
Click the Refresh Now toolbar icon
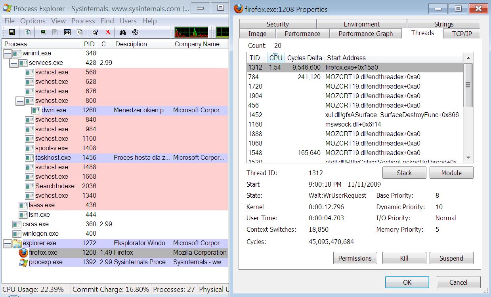[28, 32]
